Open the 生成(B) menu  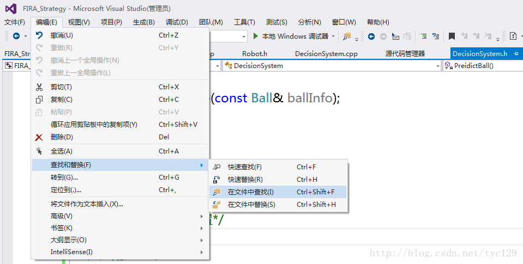[144, 22]
